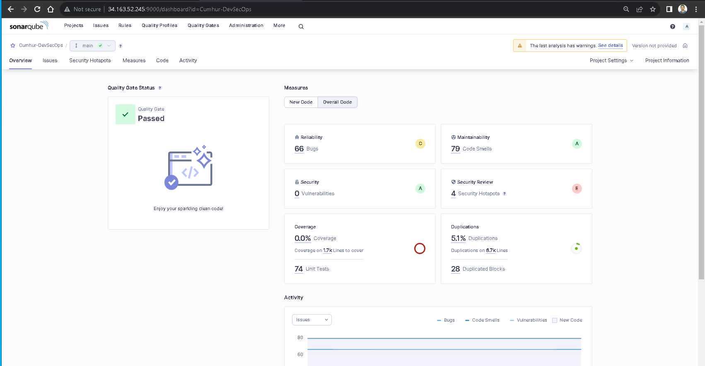Open the 0 Vulnerabilities link

coord(297,194)
